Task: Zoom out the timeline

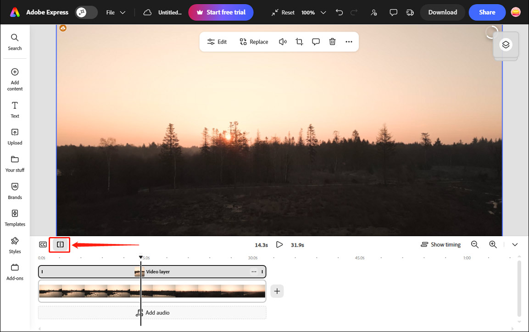Action: tap(475, 245)
